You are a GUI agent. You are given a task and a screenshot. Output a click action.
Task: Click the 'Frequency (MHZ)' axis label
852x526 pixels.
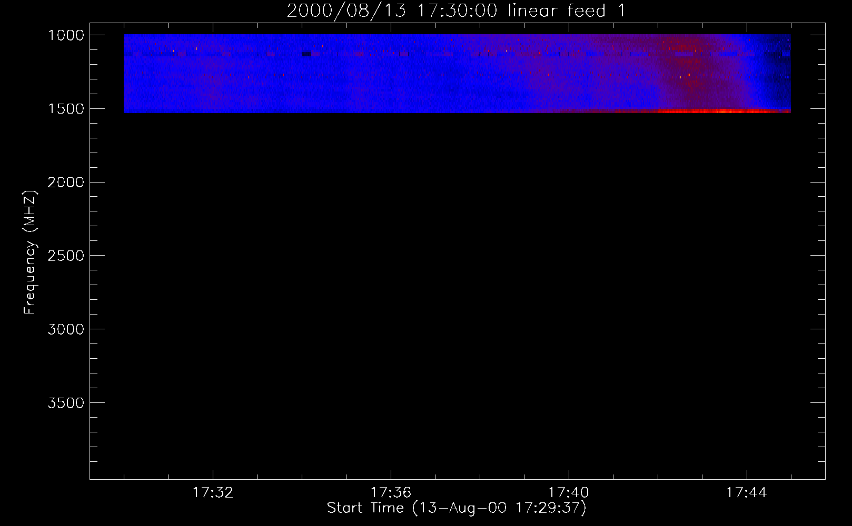[30, 252]
